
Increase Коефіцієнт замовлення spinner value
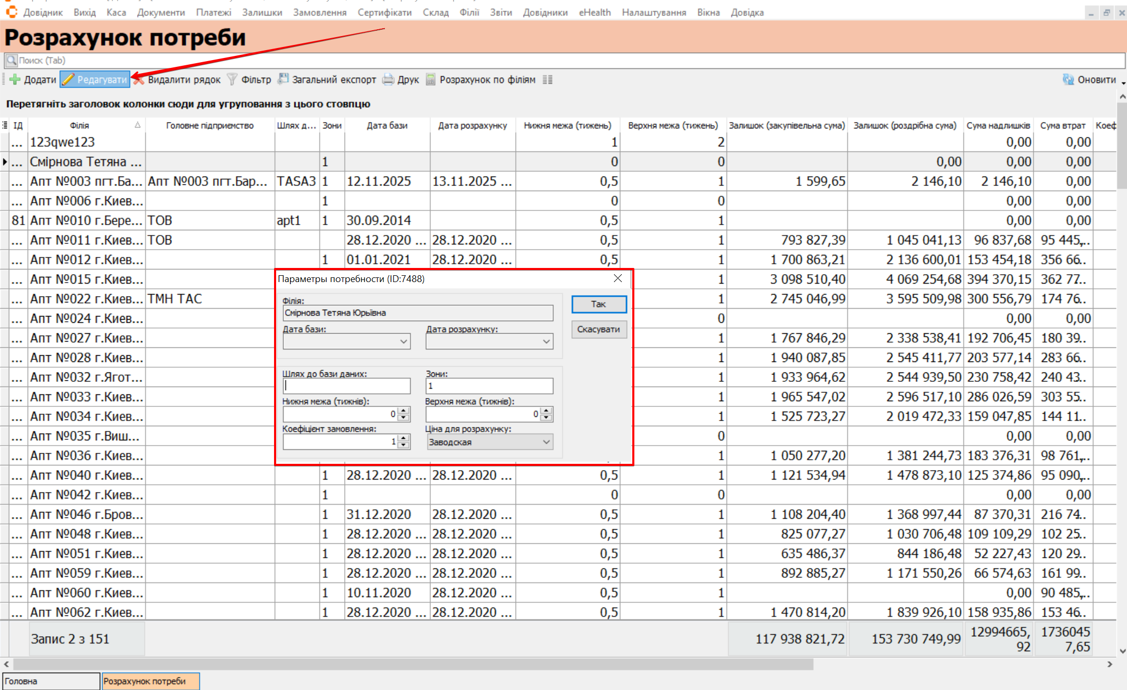(404, 438)
